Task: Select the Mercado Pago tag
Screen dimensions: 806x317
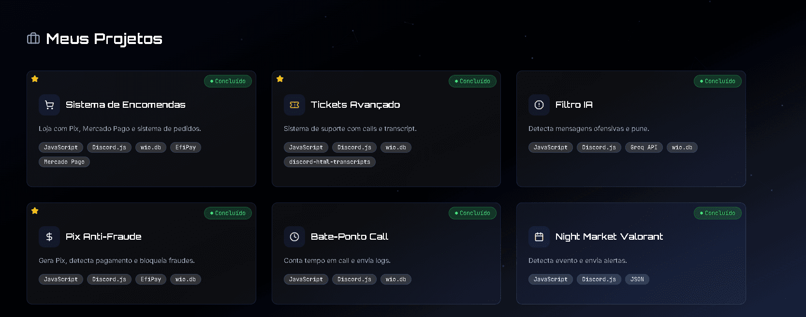Action: coord(64,162)
